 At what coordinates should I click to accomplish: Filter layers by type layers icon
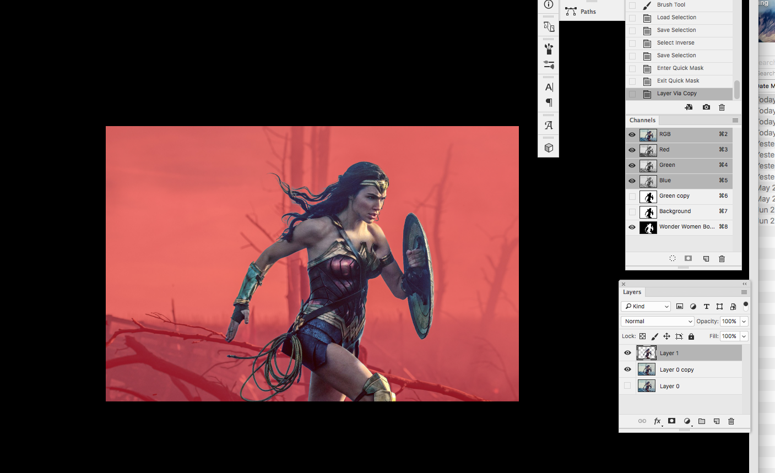(x=706, y=306)
